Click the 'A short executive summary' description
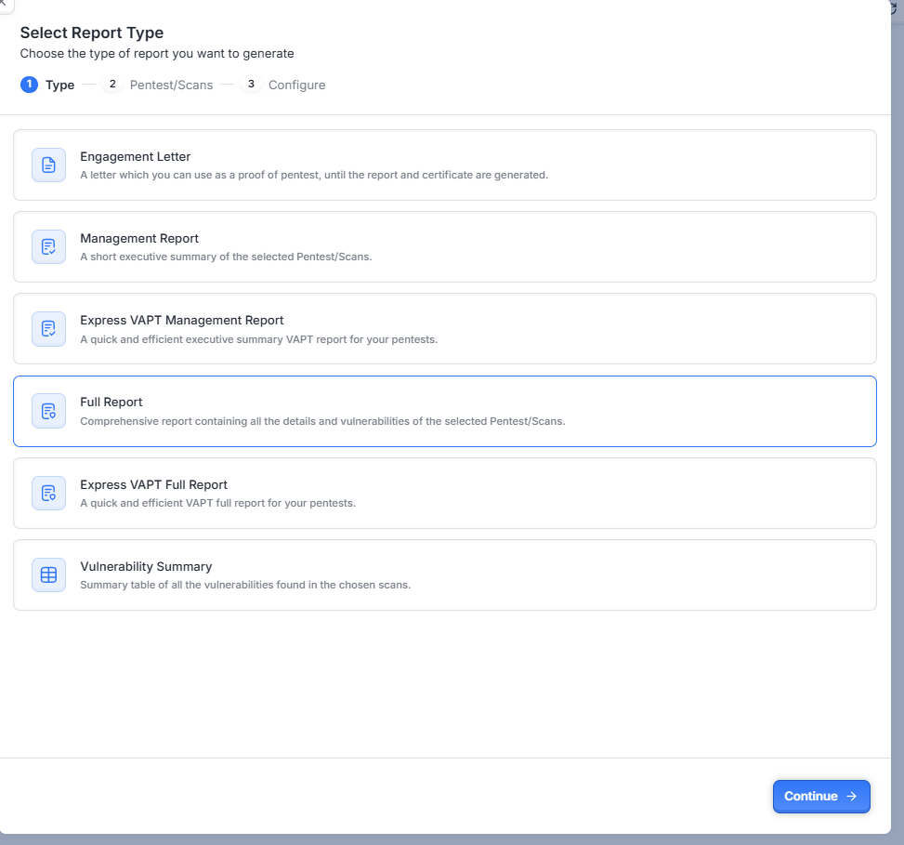This screenshot has height=845, width=904. (226, 257)
